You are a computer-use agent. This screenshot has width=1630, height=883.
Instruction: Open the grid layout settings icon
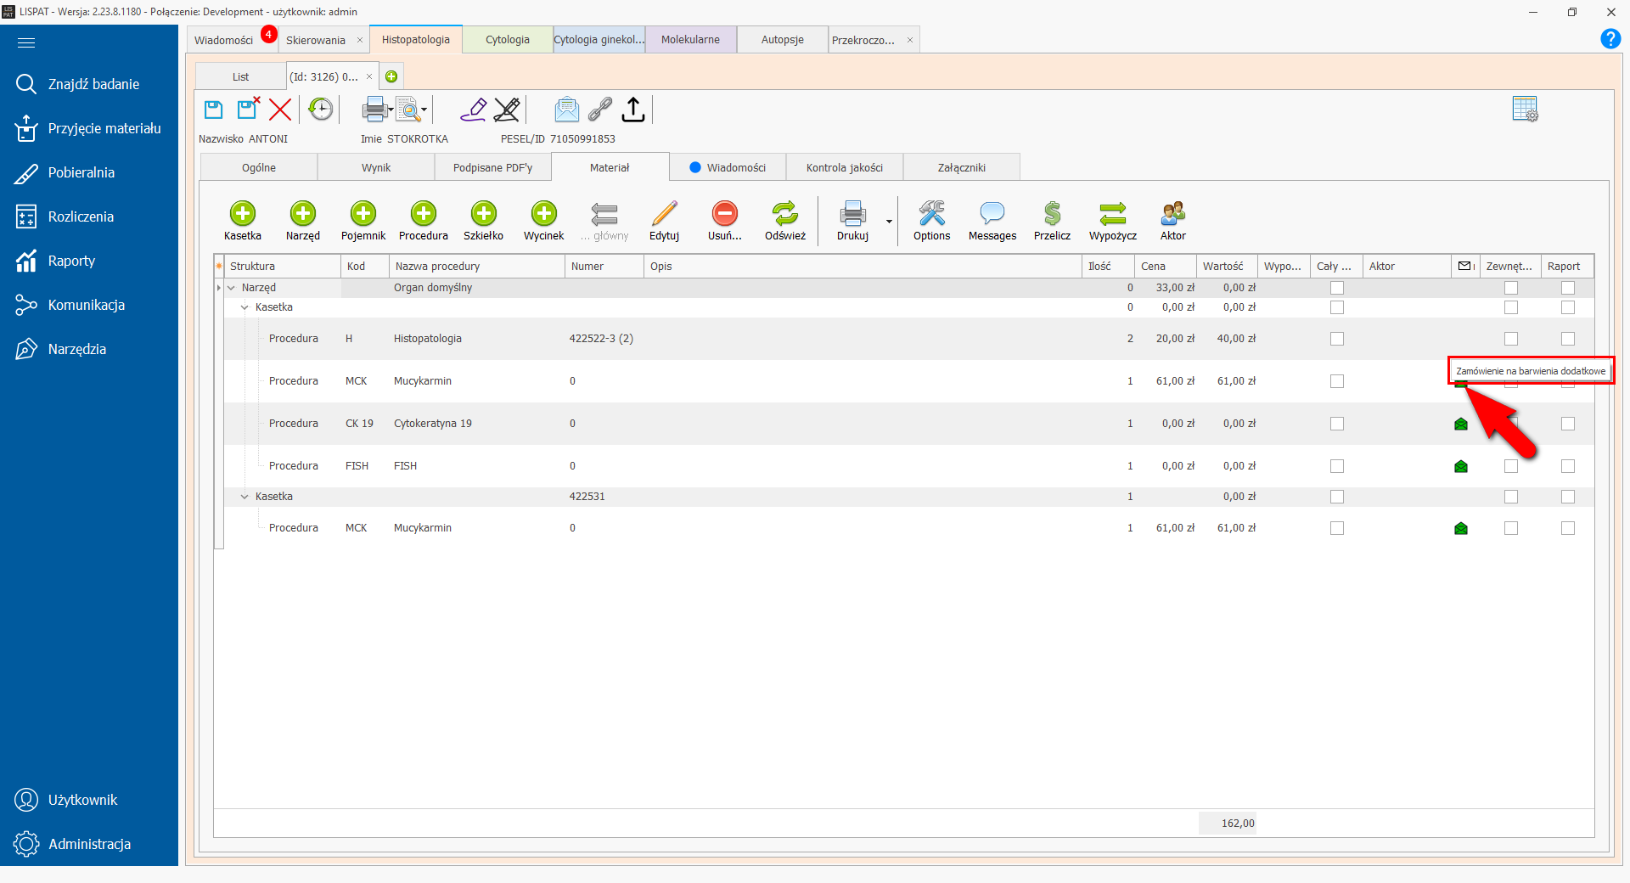[x=1525, y=109]
